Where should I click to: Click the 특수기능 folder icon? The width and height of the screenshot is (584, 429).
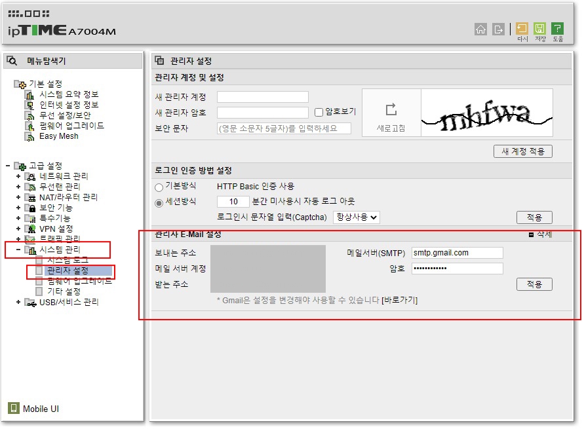(x=30, y=218)
